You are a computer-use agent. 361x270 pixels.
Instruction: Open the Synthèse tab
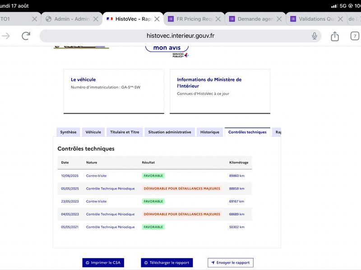[x=68, y=132]
